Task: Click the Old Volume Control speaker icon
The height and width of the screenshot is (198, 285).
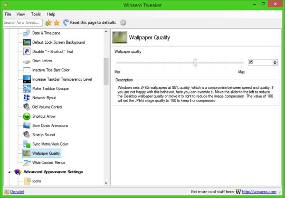Action: click(x=27, y=107)
